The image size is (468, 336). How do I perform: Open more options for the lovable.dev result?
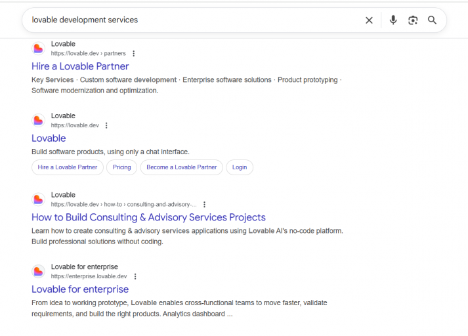pyautogui.click(x=106, y=125)
